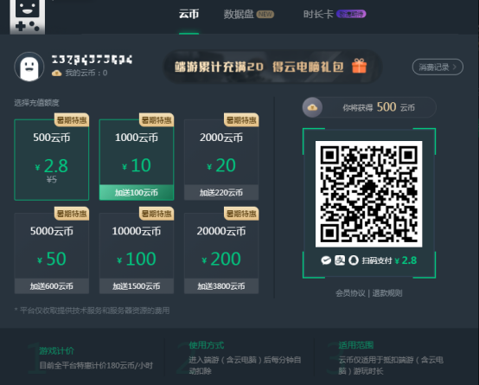Click the 使用方式 heading
The image size is (479, 385).
(x=207, y=345)
